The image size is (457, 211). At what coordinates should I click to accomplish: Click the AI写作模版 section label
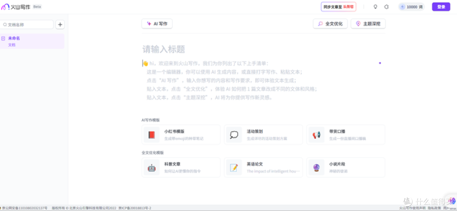tap(151, 120)
